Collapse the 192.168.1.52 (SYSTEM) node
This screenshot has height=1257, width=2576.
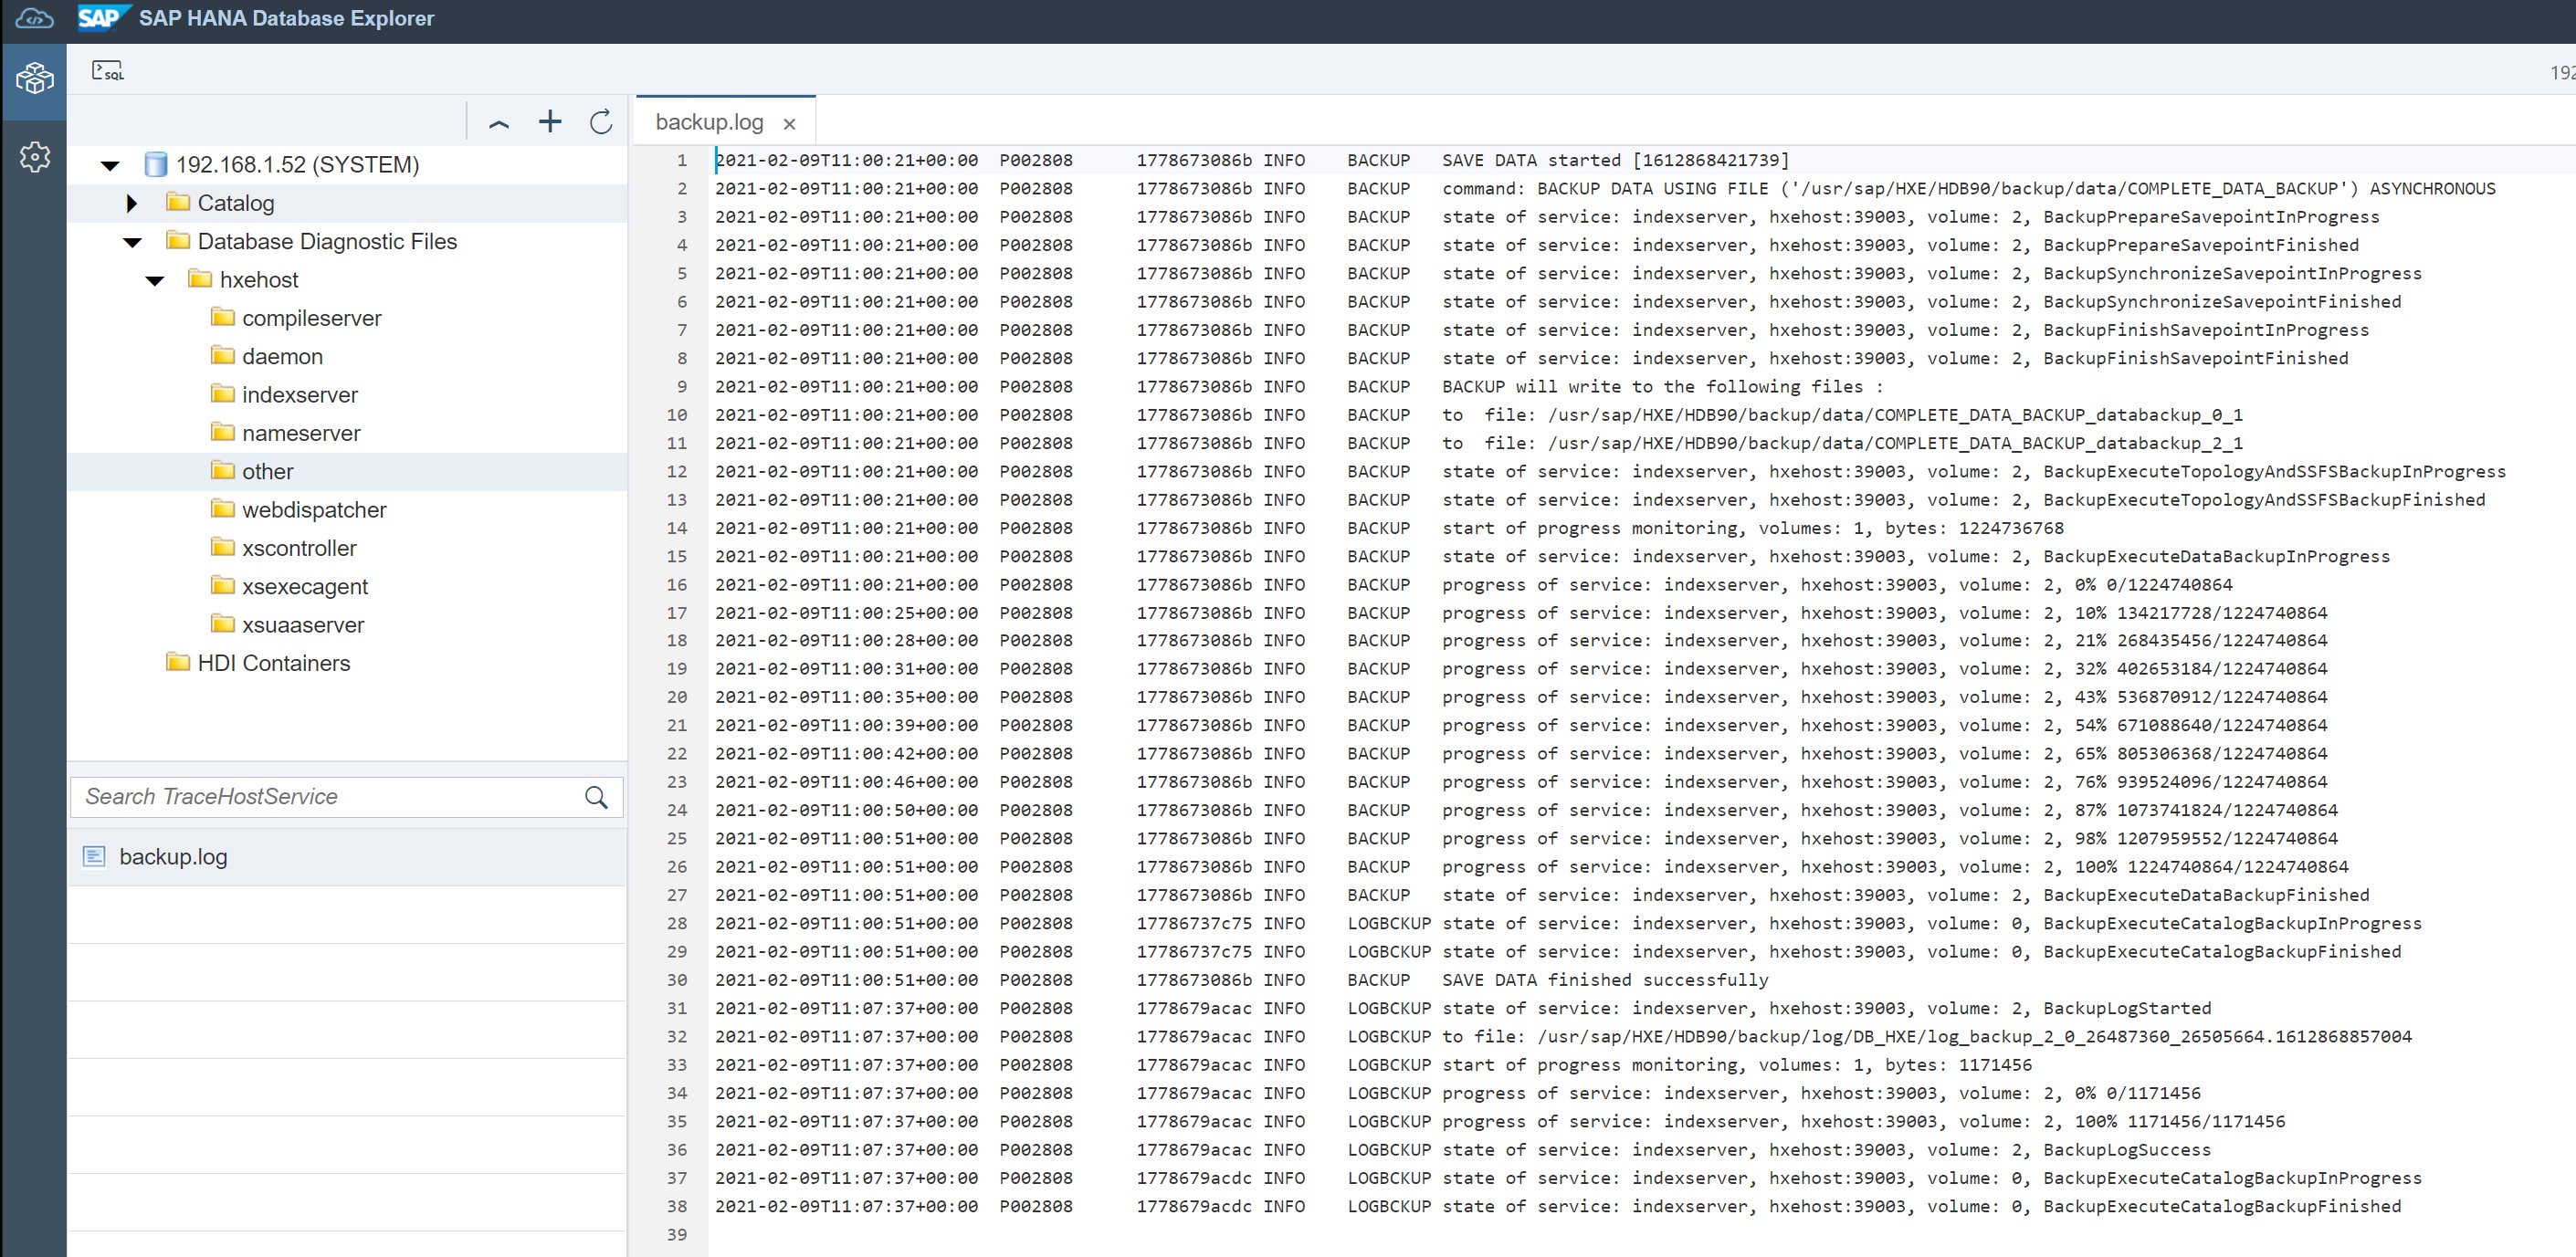click(x=110, y=166)
